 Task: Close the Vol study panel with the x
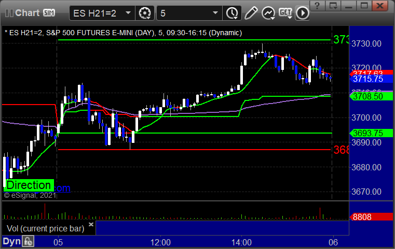pyautogui.click(x=91, y=224)
